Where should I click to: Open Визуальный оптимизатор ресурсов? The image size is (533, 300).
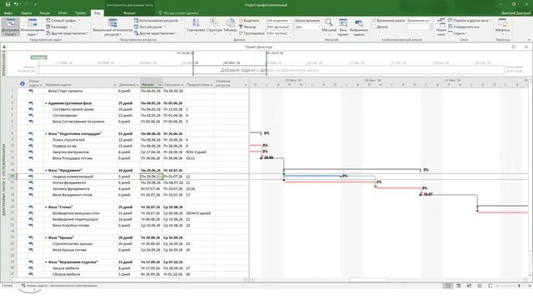click(112, 27)
